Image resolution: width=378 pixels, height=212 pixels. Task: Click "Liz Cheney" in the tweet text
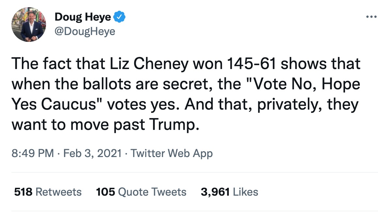tap(149, 64)
